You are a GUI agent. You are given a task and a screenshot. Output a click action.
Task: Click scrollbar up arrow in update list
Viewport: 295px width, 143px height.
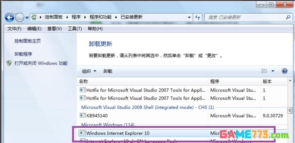290,81
